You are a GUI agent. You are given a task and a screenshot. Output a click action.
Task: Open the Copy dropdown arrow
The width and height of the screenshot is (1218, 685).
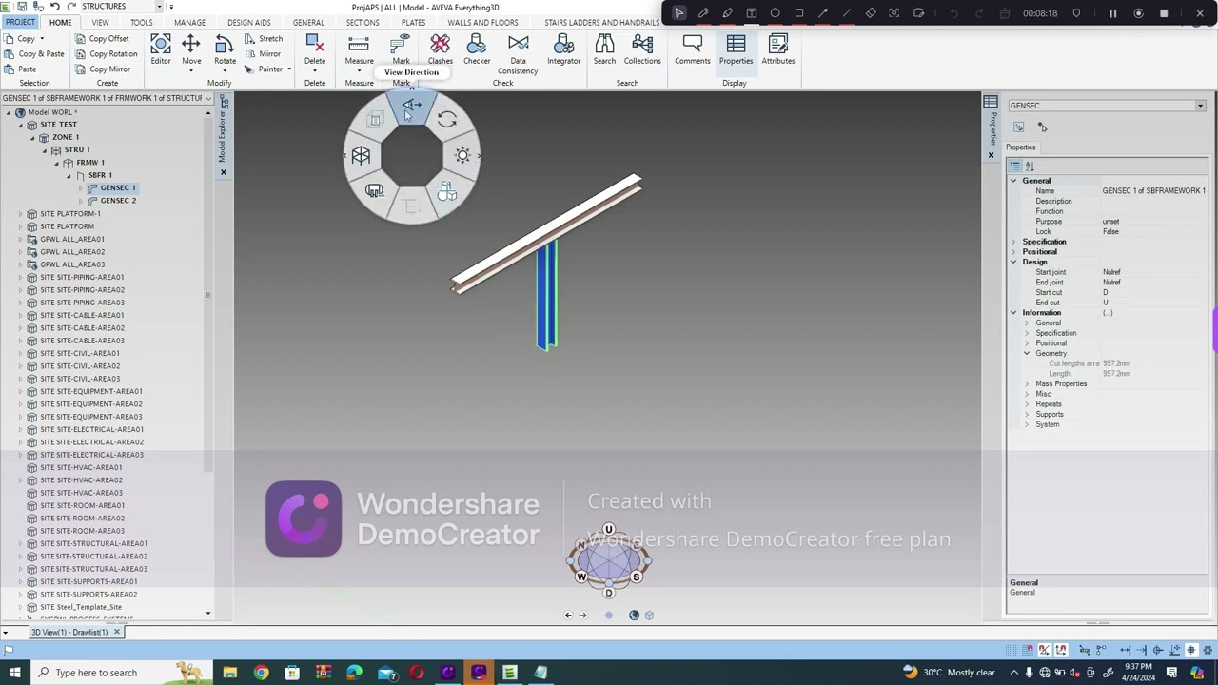pos(42,39)
